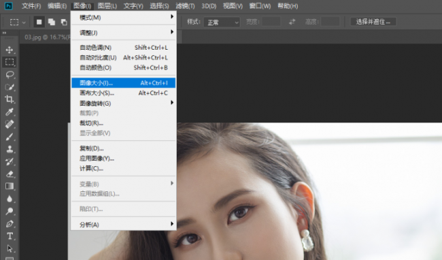
Task: Choose 自动色调(N) from the menu
Action: [x=124, y=48]
